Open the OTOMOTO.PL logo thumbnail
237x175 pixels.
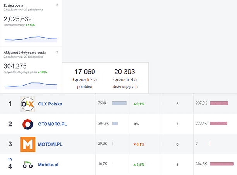[27, 124]
